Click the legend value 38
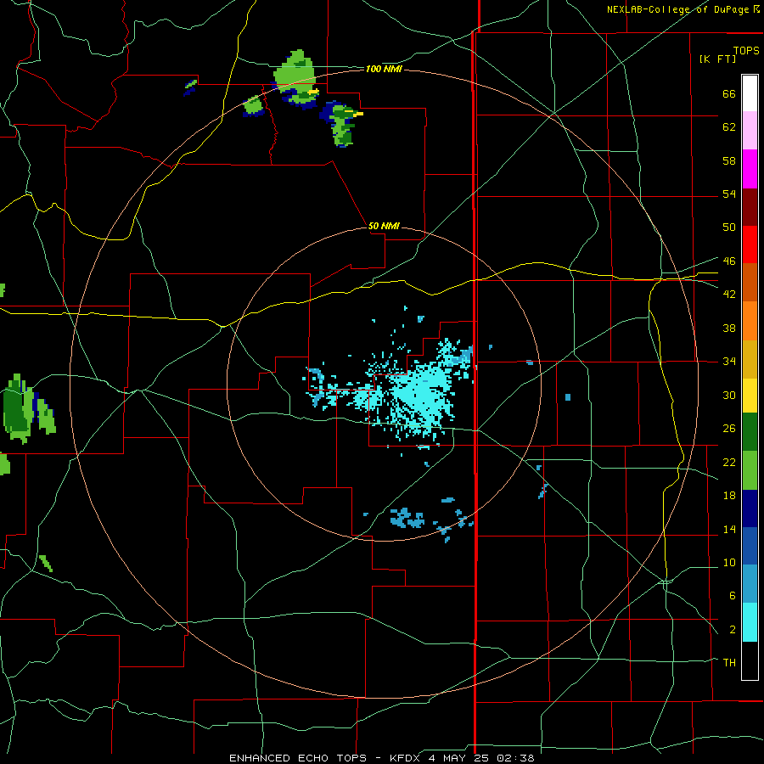The height and width of the screenshot is (764, 764). (729, 328)
